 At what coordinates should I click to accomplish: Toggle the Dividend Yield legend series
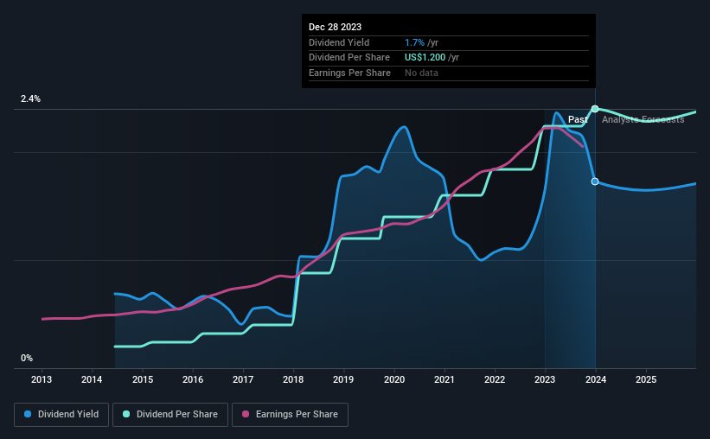[x=61, y=415]
